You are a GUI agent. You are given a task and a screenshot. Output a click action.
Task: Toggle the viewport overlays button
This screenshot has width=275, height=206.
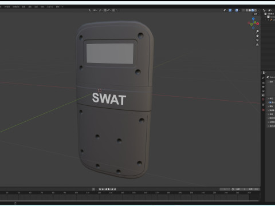click(x=237, y=10)
